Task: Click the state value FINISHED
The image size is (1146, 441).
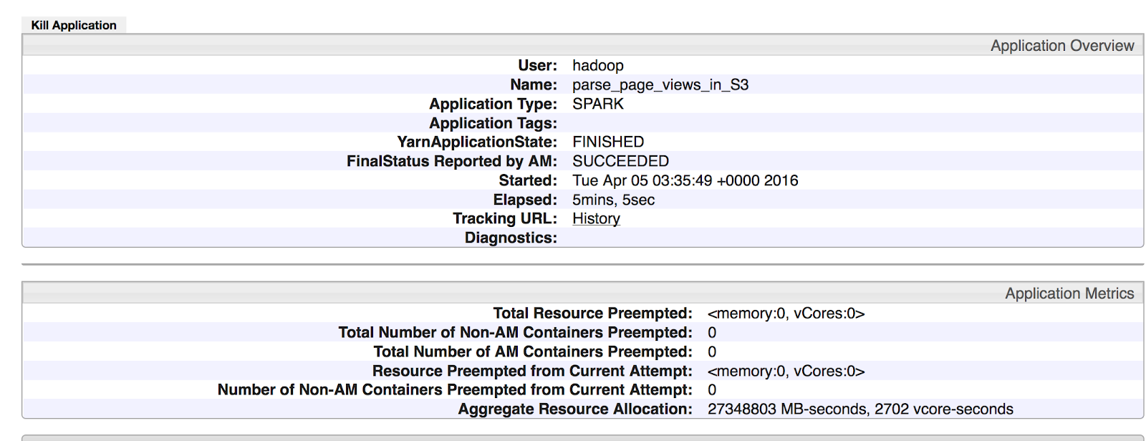Action: coord(608,142)
